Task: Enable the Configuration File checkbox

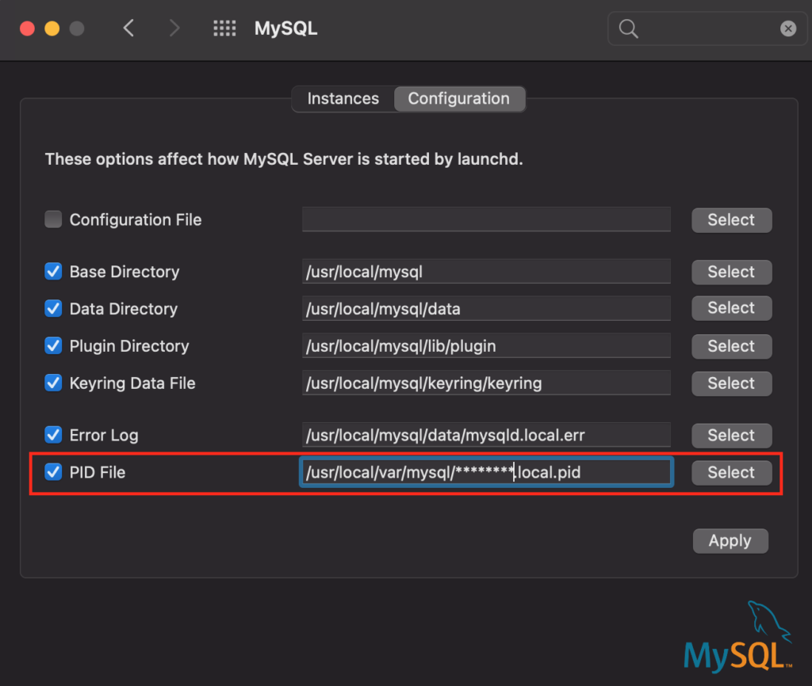Action: coord(52,219)
